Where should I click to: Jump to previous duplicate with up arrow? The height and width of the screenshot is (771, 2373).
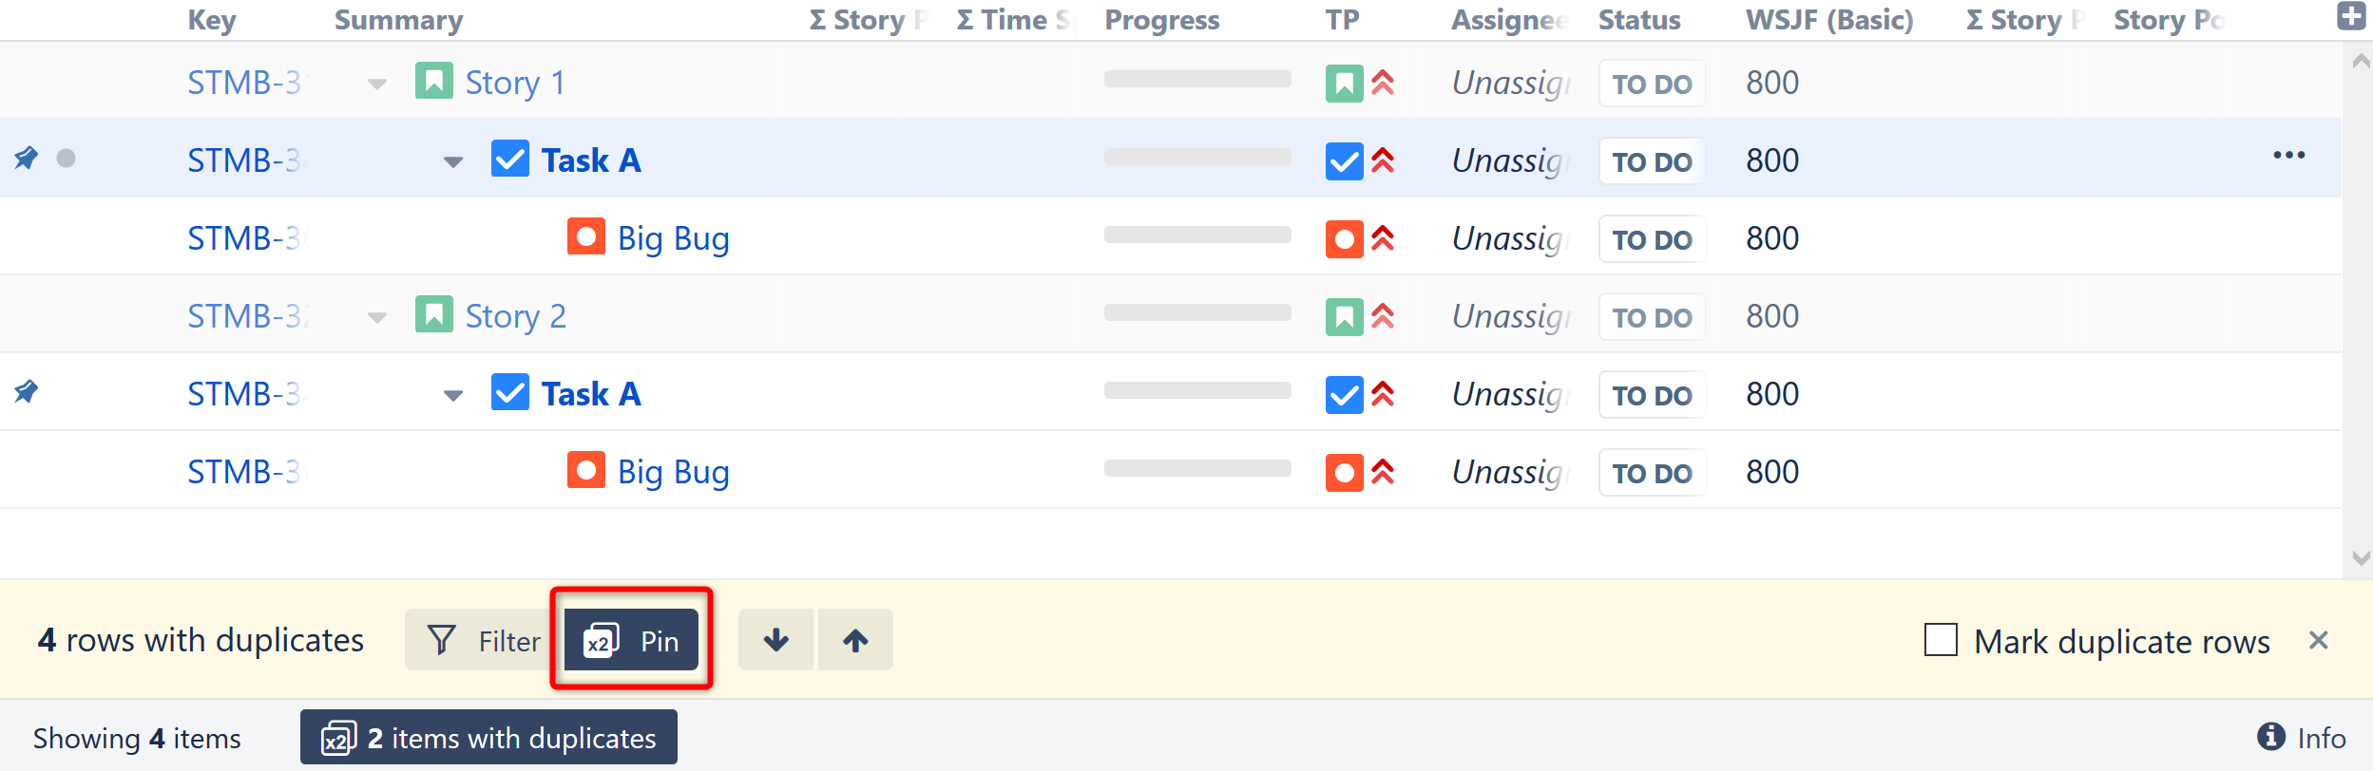855,641
